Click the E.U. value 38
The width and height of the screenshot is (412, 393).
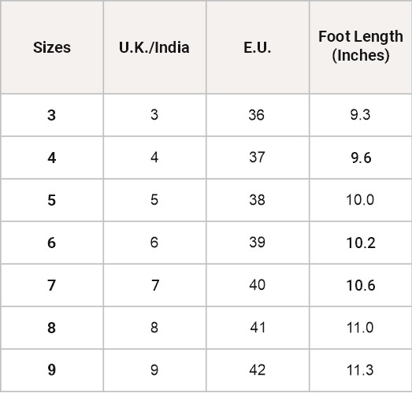click(x=257, y=200)
